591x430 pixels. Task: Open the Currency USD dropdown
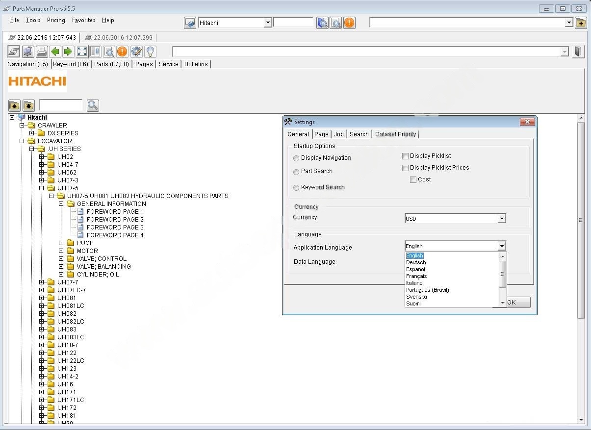(x=501, y=219)
